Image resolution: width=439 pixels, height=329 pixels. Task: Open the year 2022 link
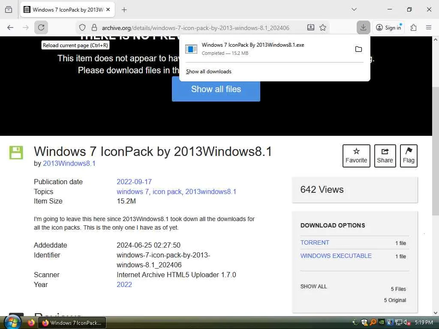124,284
